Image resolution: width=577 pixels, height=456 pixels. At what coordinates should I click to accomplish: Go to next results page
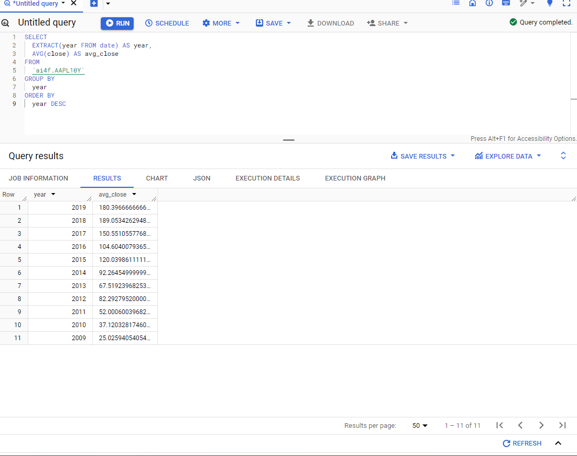(x=541, y=425)
